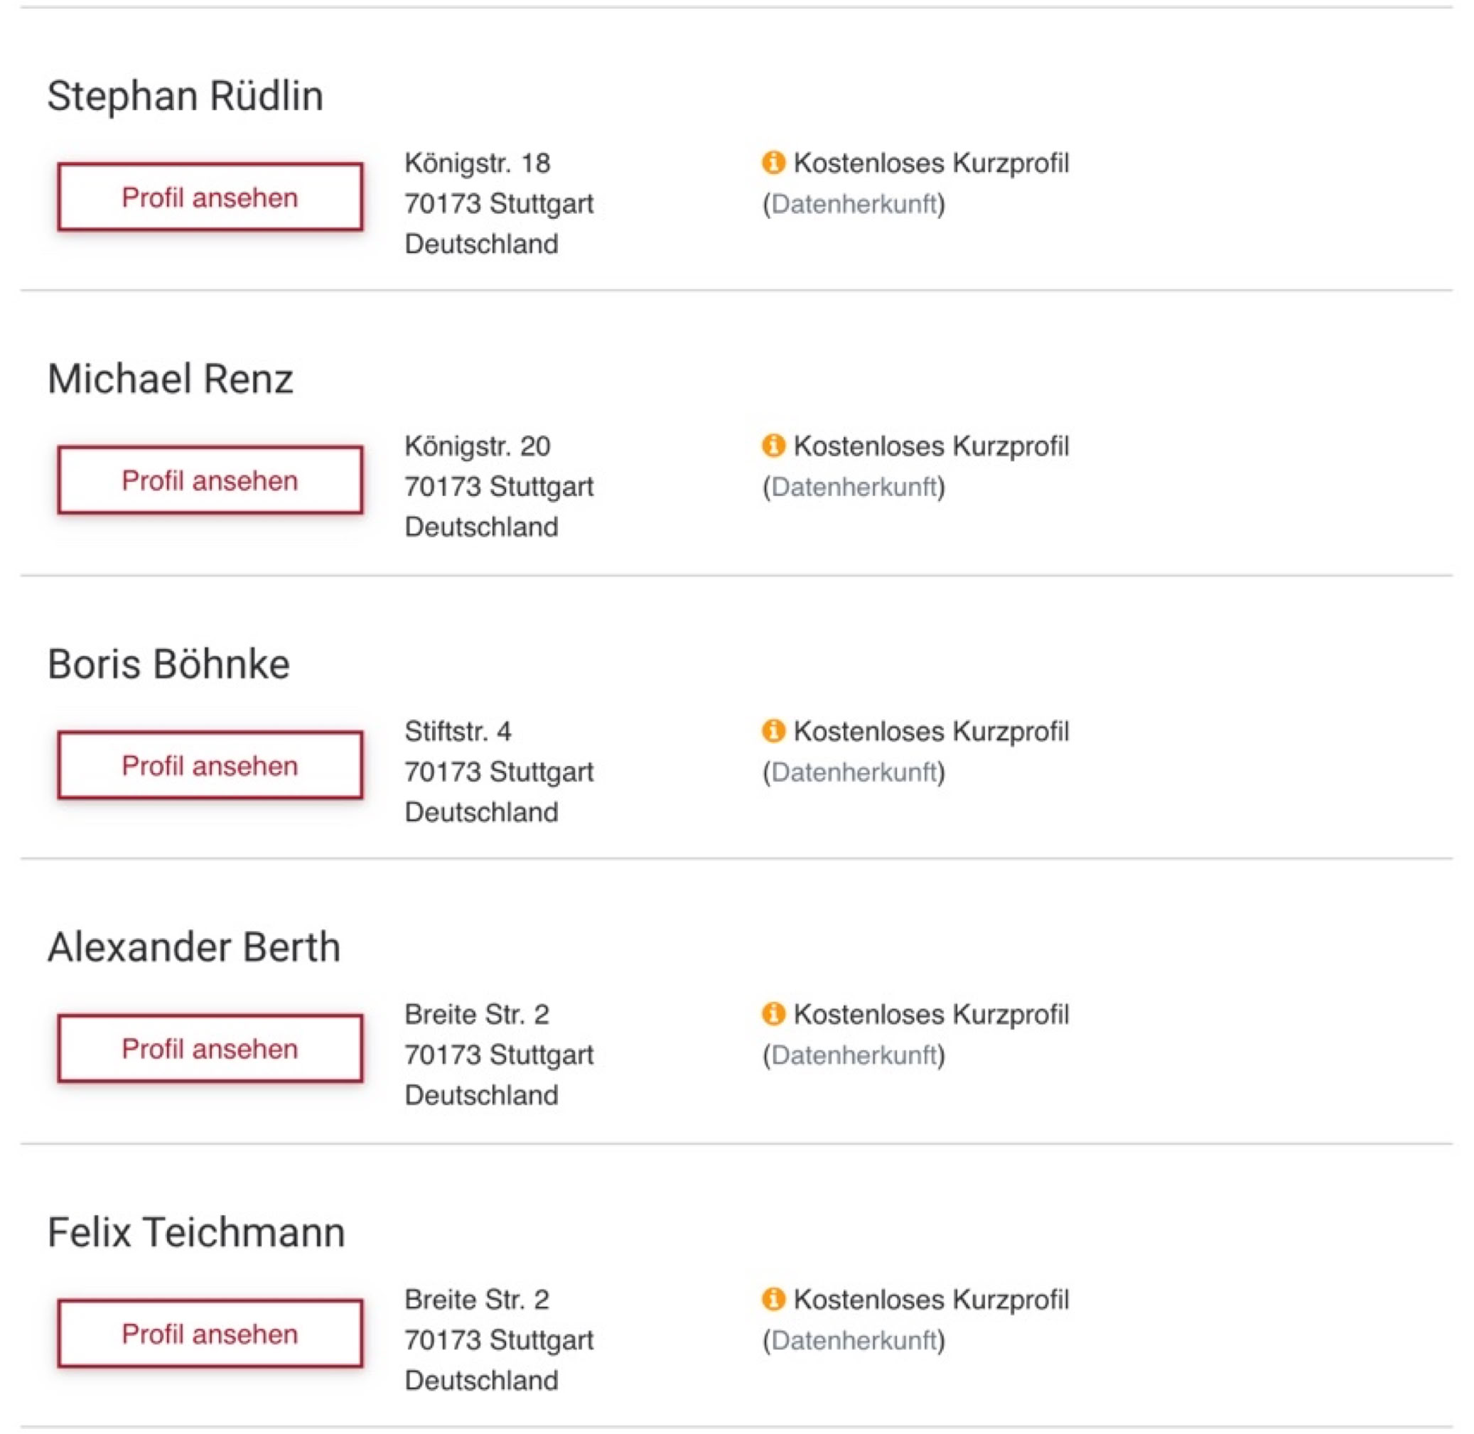The width and height of the screenshot is (1474, 1434).
Task: Open Michael Renz's profile with Profil ansehen
Action: coord(210,480)
